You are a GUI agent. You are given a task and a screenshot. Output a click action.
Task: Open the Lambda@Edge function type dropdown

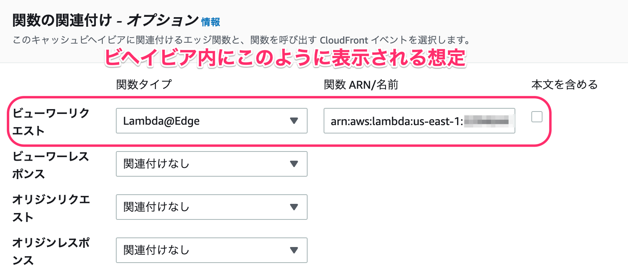[211, 121]
